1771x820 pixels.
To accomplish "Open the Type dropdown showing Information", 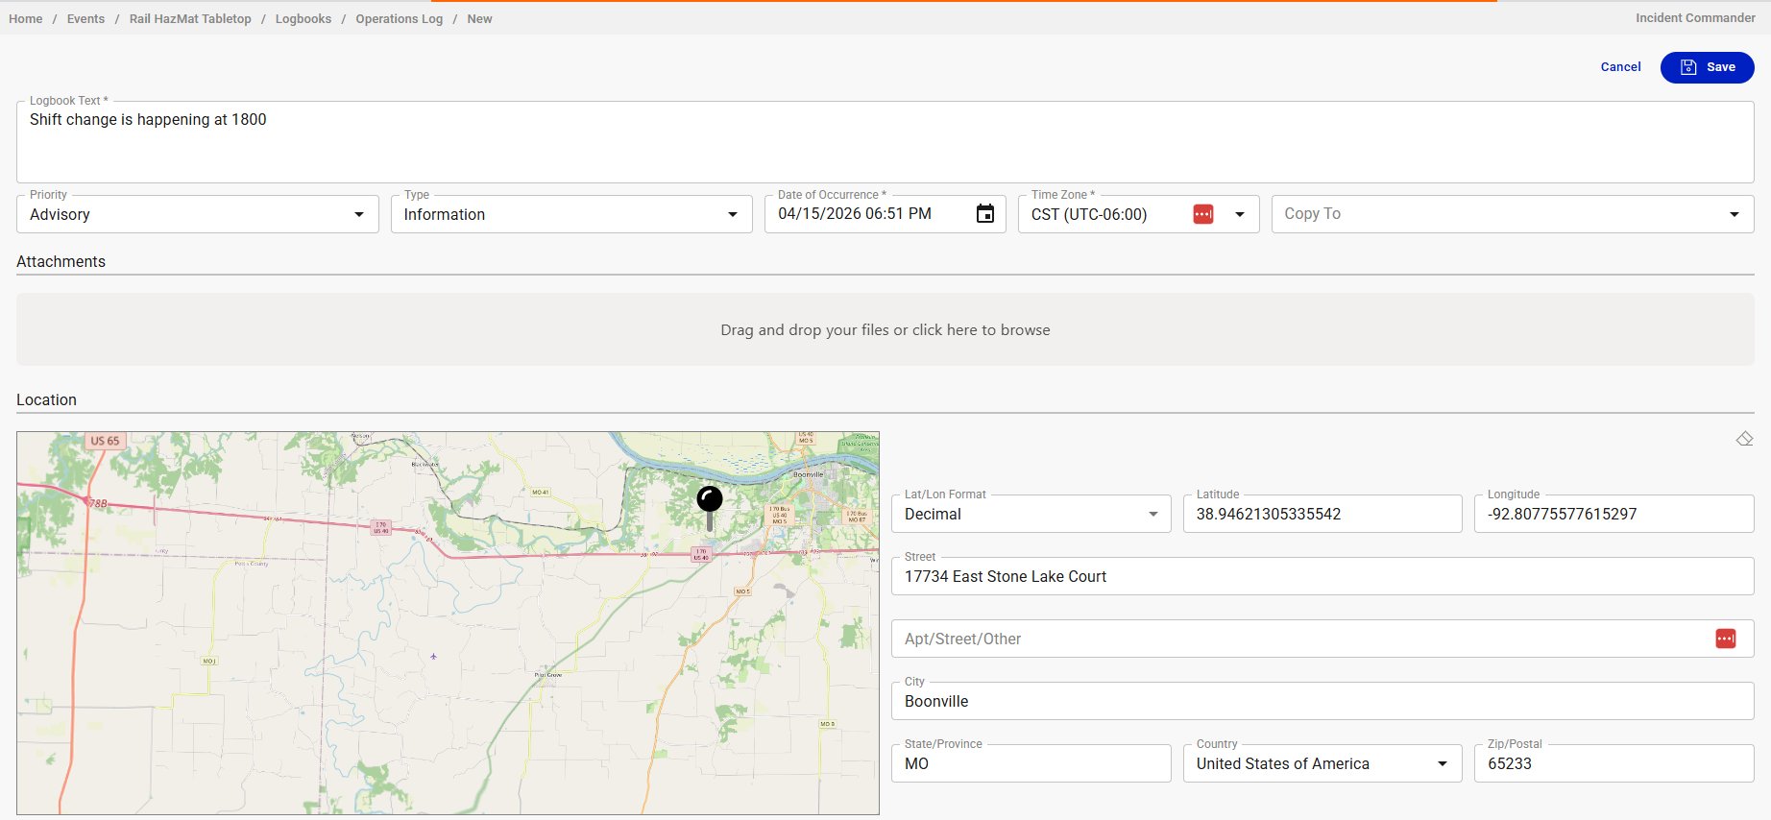I will (571, 214).
